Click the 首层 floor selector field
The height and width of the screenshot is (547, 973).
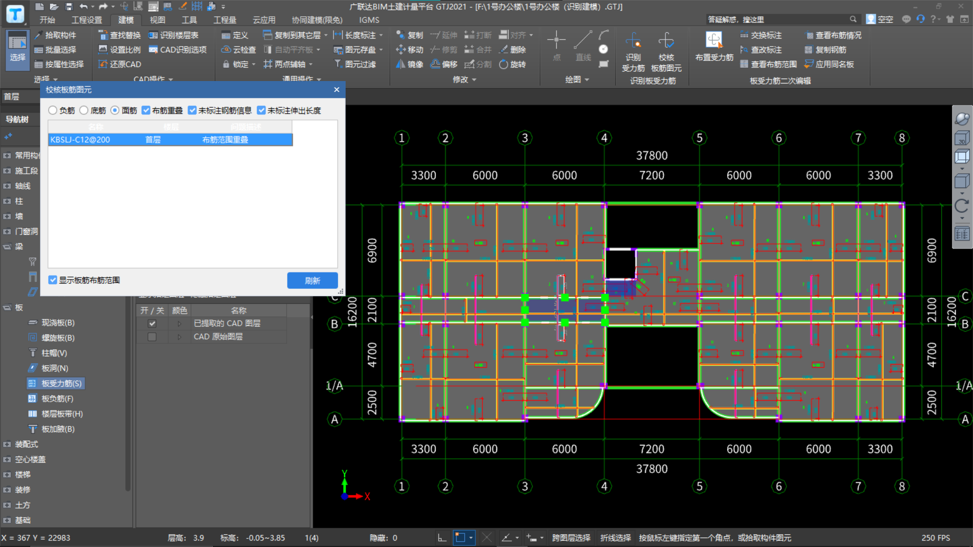20,96
